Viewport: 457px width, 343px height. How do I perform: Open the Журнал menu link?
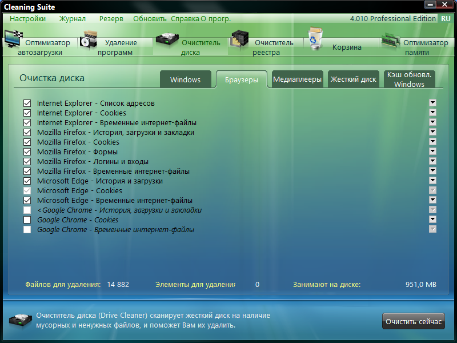coord(73,19)
